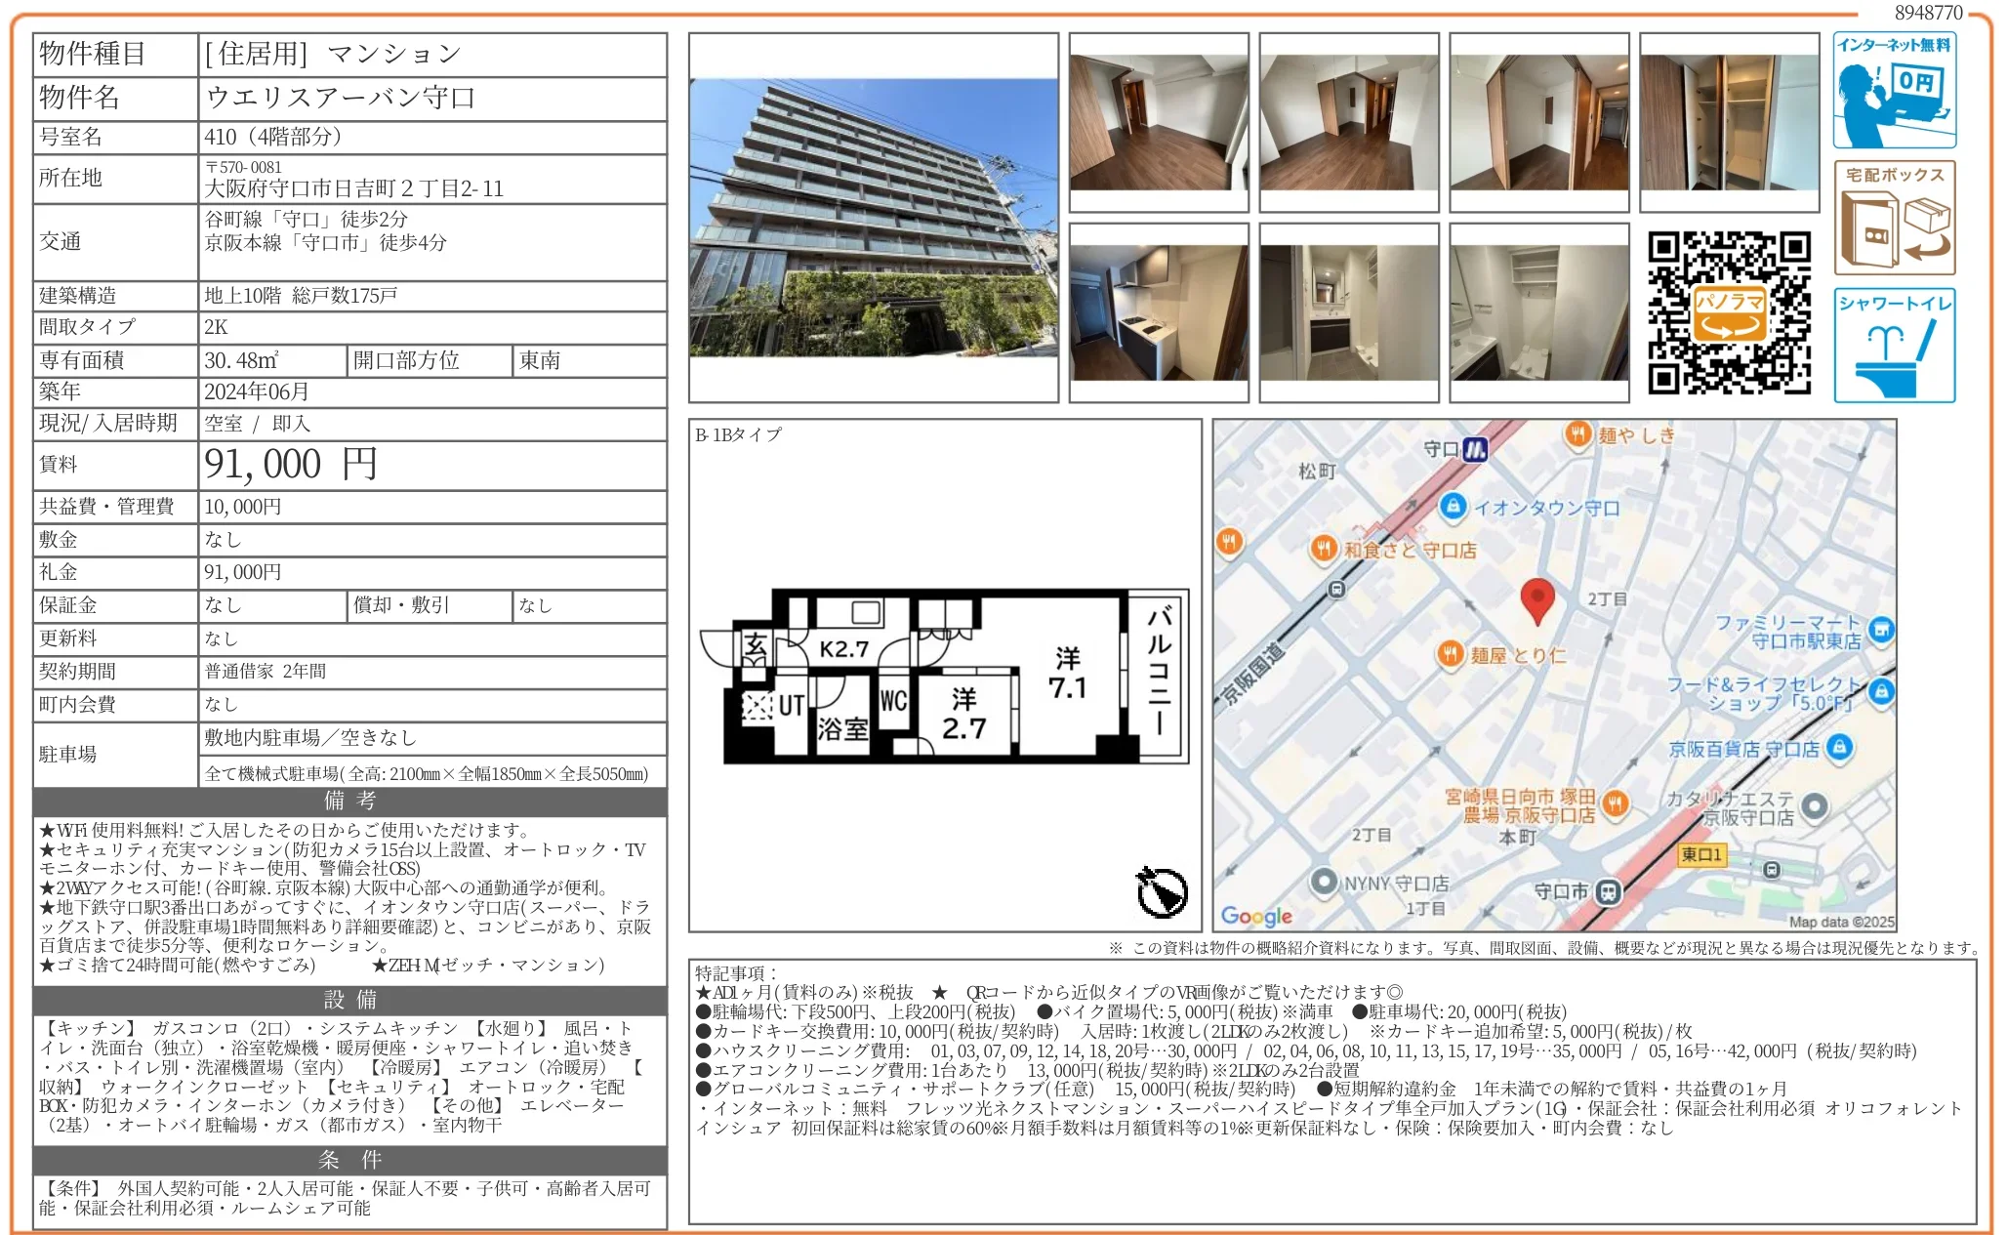2007x1235 pixels.
Task: Click the 守口市 train station icon
Action: (1607, 891)
